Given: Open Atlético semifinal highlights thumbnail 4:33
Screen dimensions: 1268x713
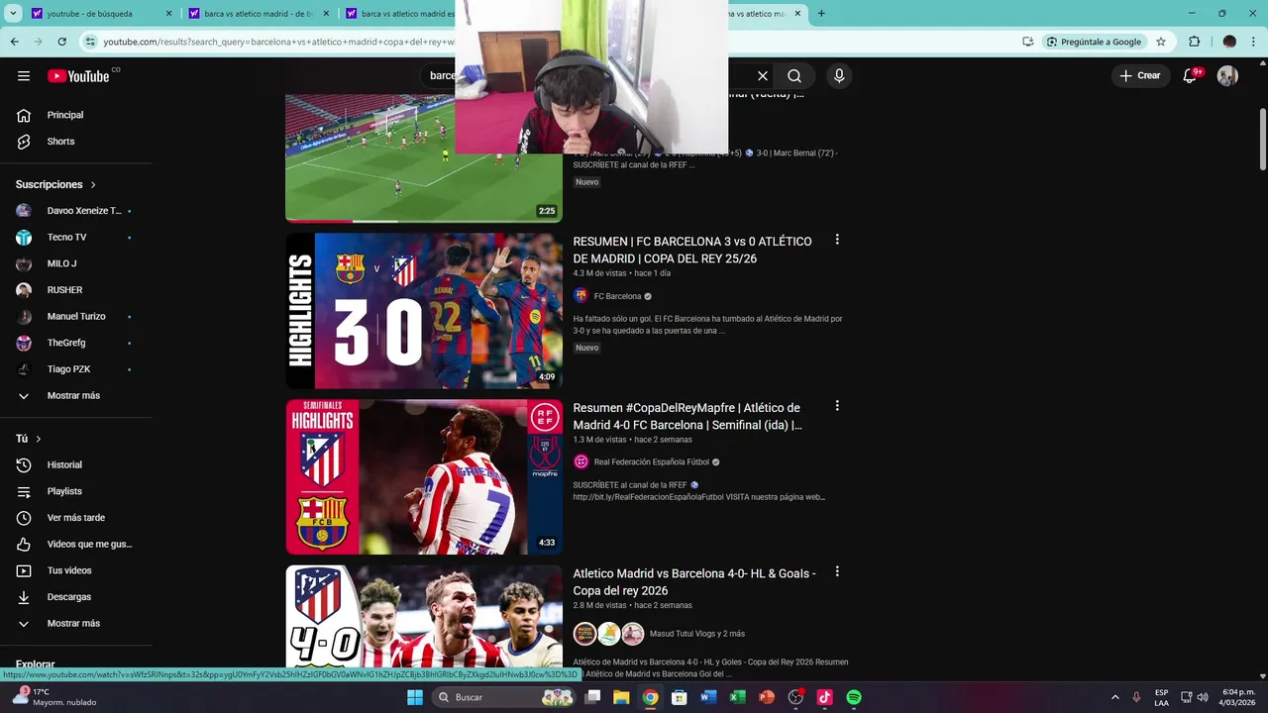Looking at the screenshot, I should [x=424, y=477].
